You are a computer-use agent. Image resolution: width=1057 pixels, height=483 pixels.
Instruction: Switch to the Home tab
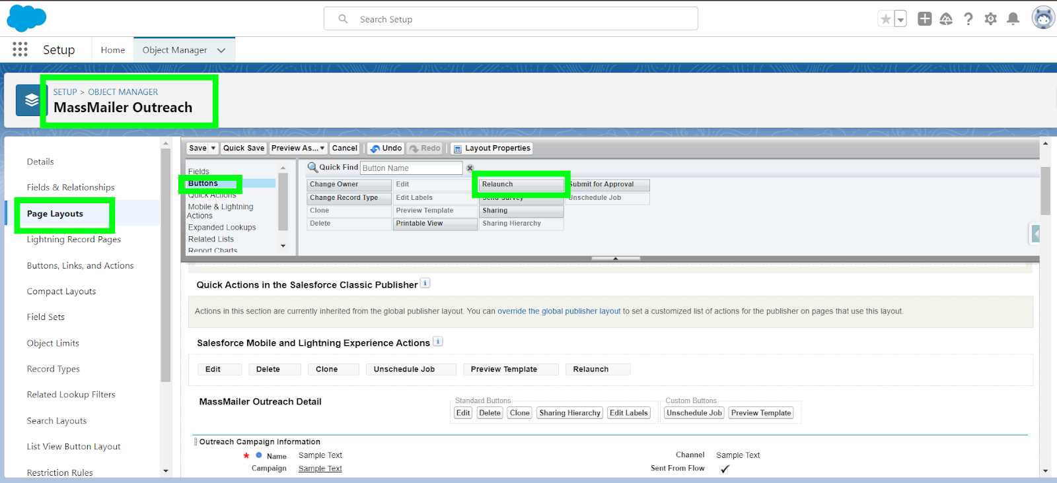click(x=113, y=50)
